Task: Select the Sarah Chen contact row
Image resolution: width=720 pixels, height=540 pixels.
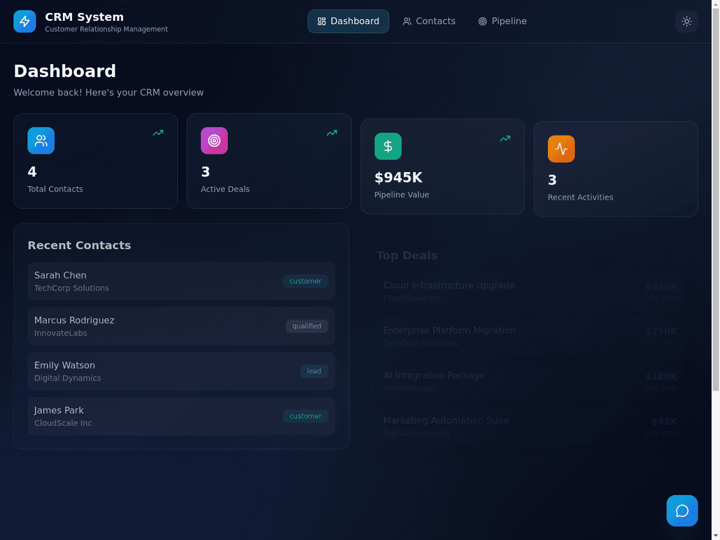Action: (181, 281)
